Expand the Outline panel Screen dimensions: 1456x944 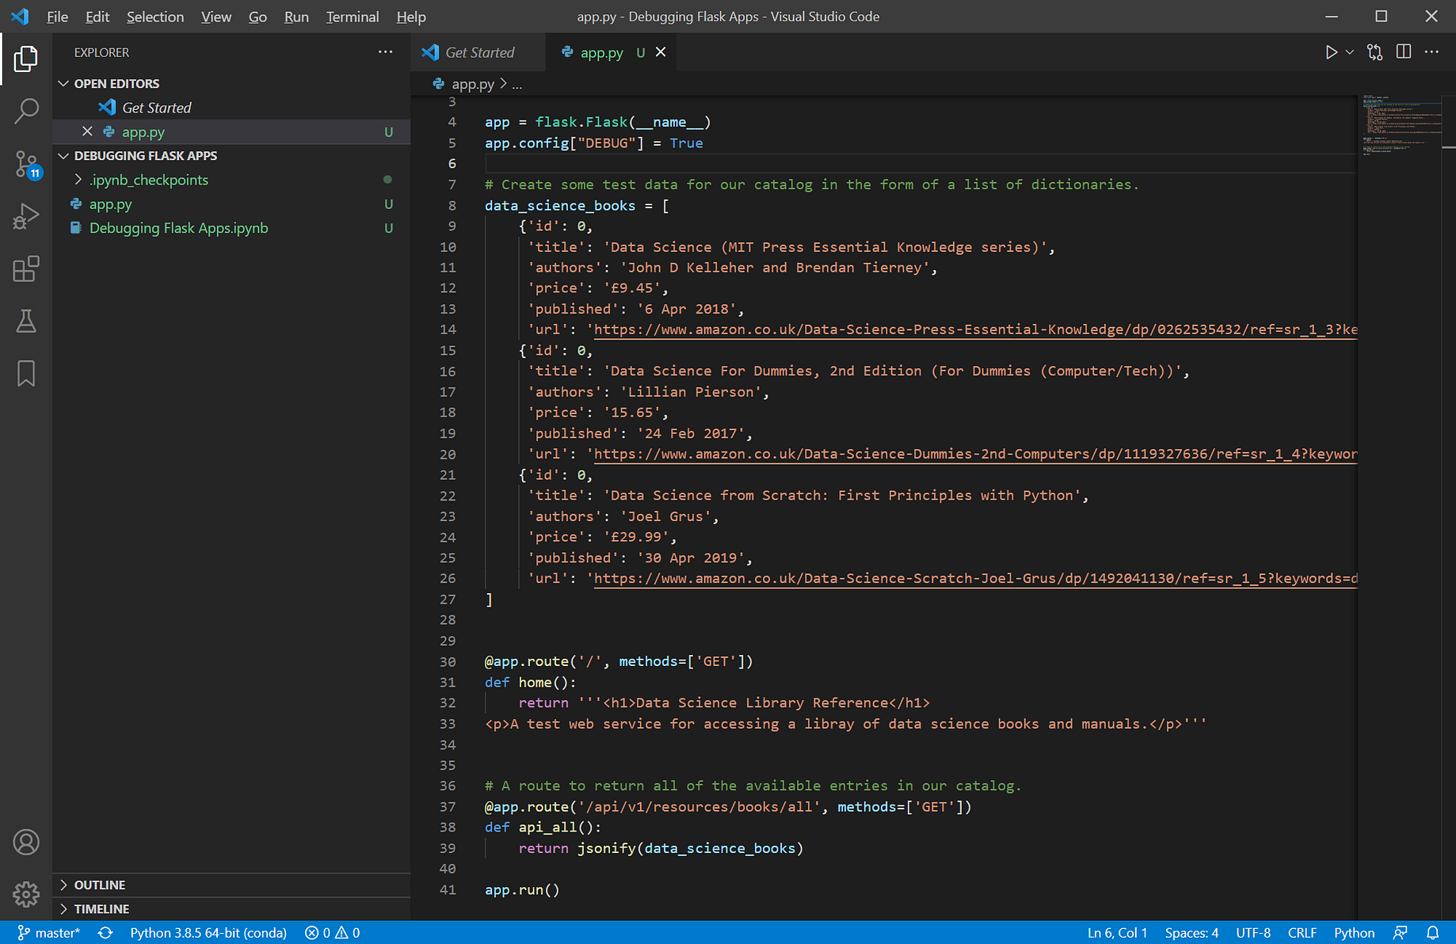[x=99, y=885]
